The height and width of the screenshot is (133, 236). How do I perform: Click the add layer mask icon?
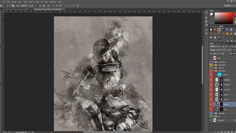(222, 132)
